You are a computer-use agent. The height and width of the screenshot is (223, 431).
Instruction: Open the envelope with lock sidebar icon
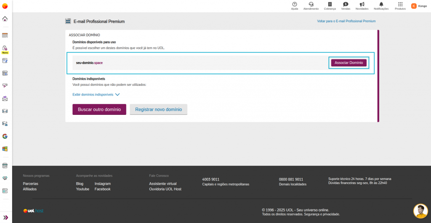(5, 124)
